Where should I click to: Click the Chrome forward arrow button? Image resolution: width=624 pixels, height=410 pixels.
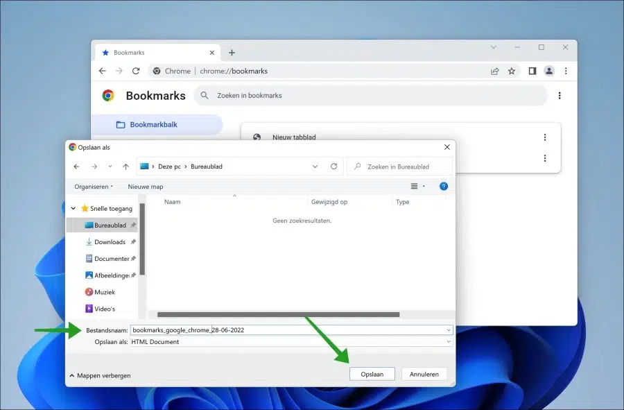click(x=119, y=71)
